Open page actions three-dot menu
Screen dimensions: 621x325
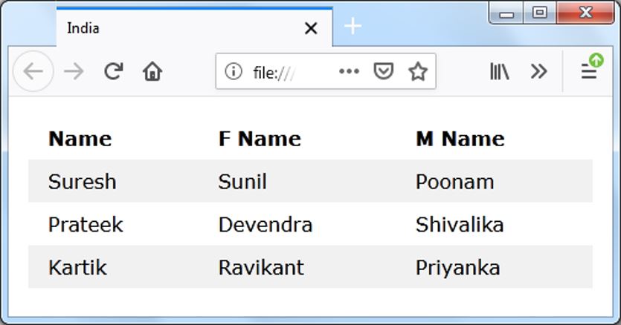[348, 71]
